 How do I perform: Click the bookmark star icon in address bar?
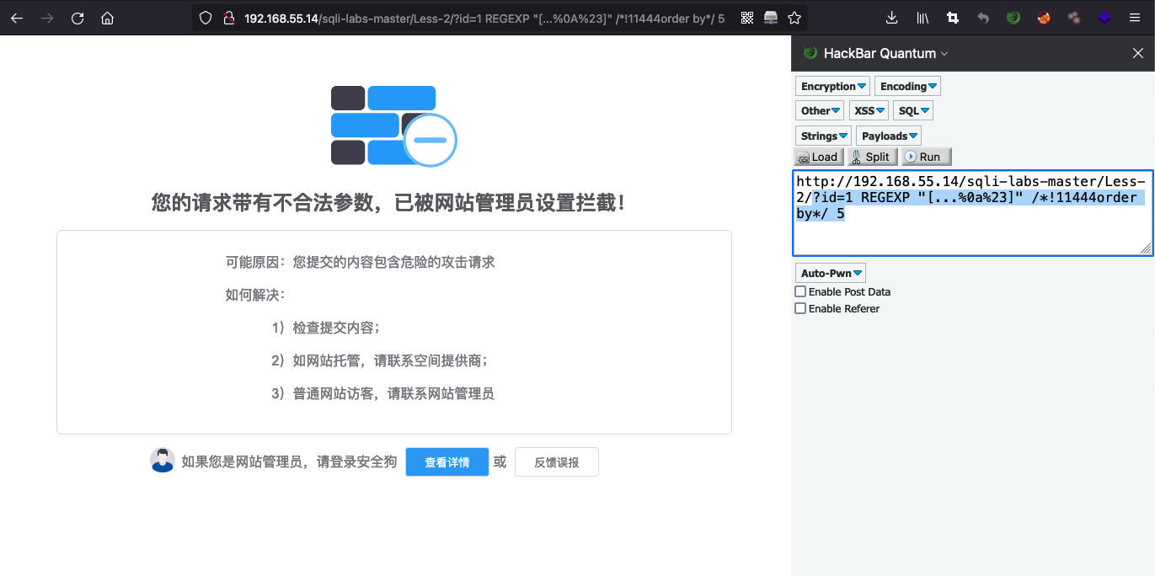pyautogui.click(x=794, y=18)
